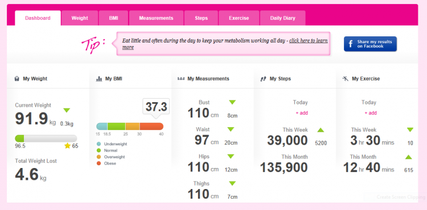Screen dimensions: 427x210
Task: Click the Waist 20cm change value
Action: [231, 143]
